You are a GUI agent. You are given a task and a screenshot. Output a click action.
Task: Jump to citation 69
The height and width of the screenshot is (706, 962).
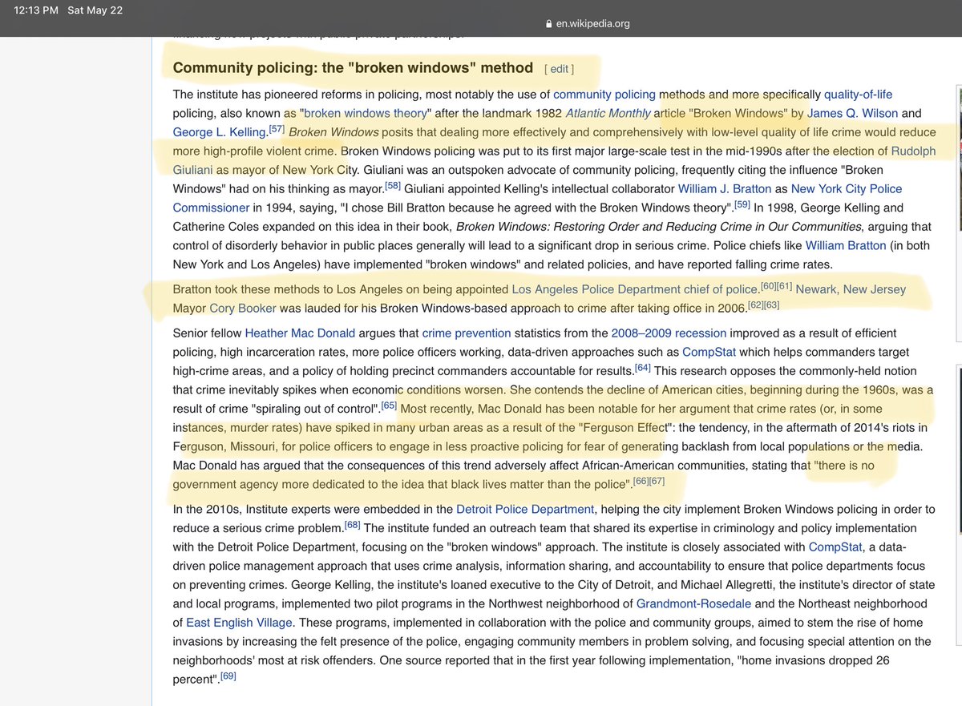pos(228,675)
